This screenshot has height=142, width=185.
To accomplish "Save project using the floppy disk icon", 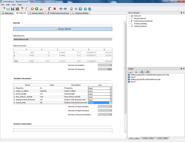I will [13, 9].
